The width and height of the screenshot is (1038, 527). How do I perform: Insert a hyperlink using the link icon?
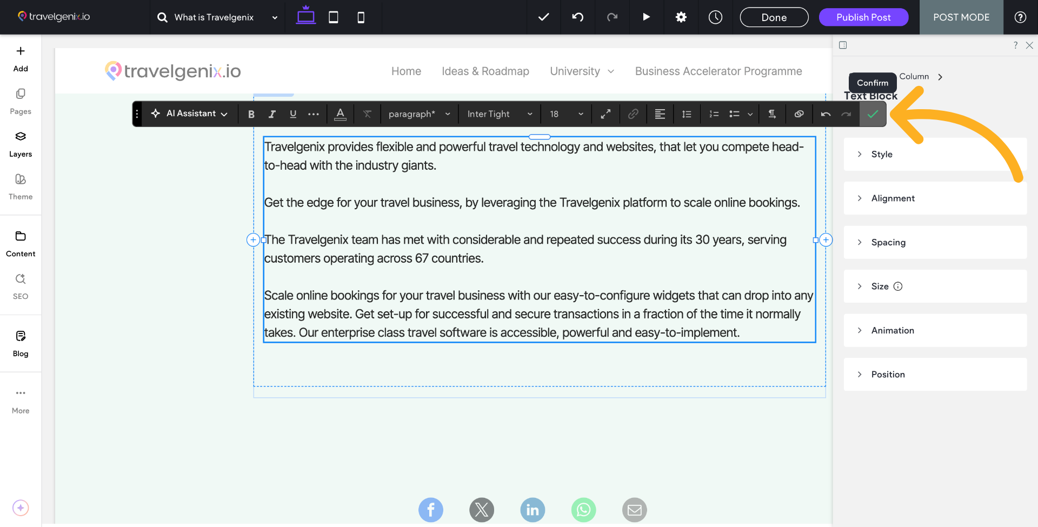click(633, 114)
